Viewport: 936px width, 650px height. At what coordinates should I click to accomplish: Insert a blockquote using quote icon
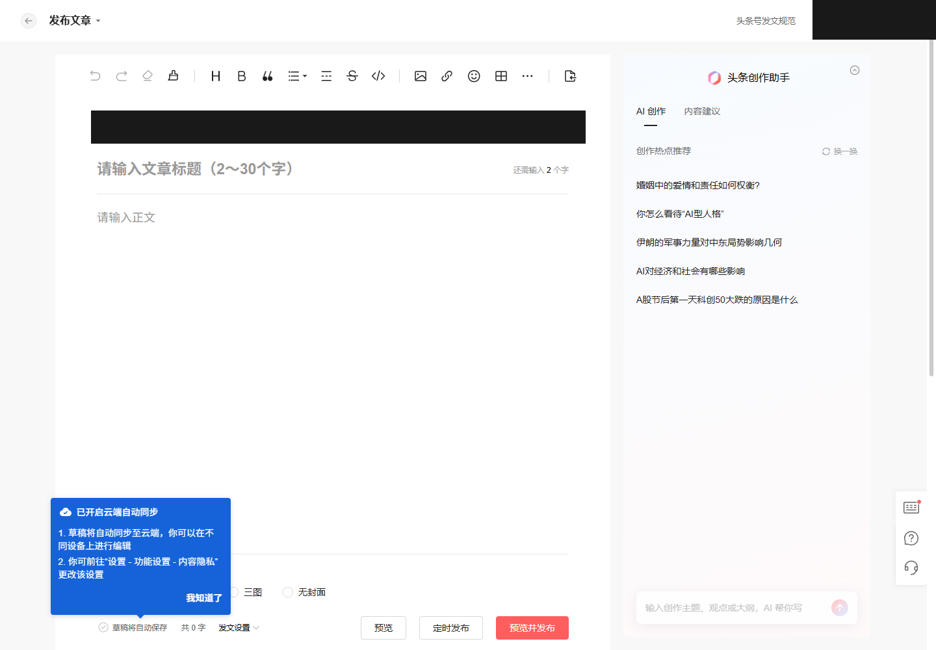tap(268, 76)
